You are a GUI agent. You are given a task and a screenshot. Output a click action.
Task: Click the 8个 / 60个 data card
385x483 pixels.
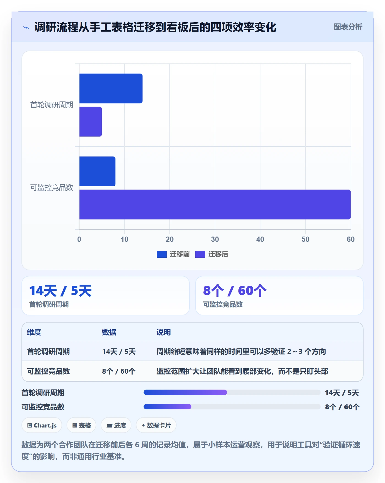279,296
